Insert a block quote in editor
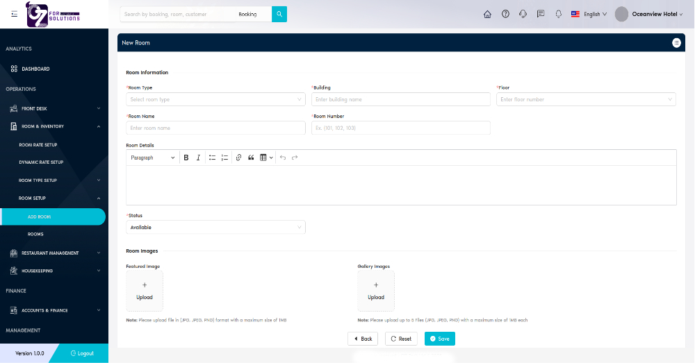Image resolution: width=695 pixels, height=363 pixels. pos(251,158)
